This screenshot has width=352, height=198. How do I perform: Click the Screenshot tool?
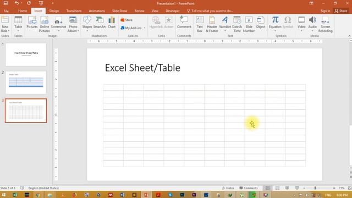tap(59, 24)
